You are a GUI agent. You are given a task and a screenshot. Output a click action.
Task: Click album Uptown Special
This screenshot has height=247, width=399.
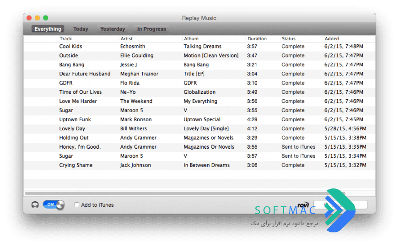pyautogui.click(x=202, y=119)
